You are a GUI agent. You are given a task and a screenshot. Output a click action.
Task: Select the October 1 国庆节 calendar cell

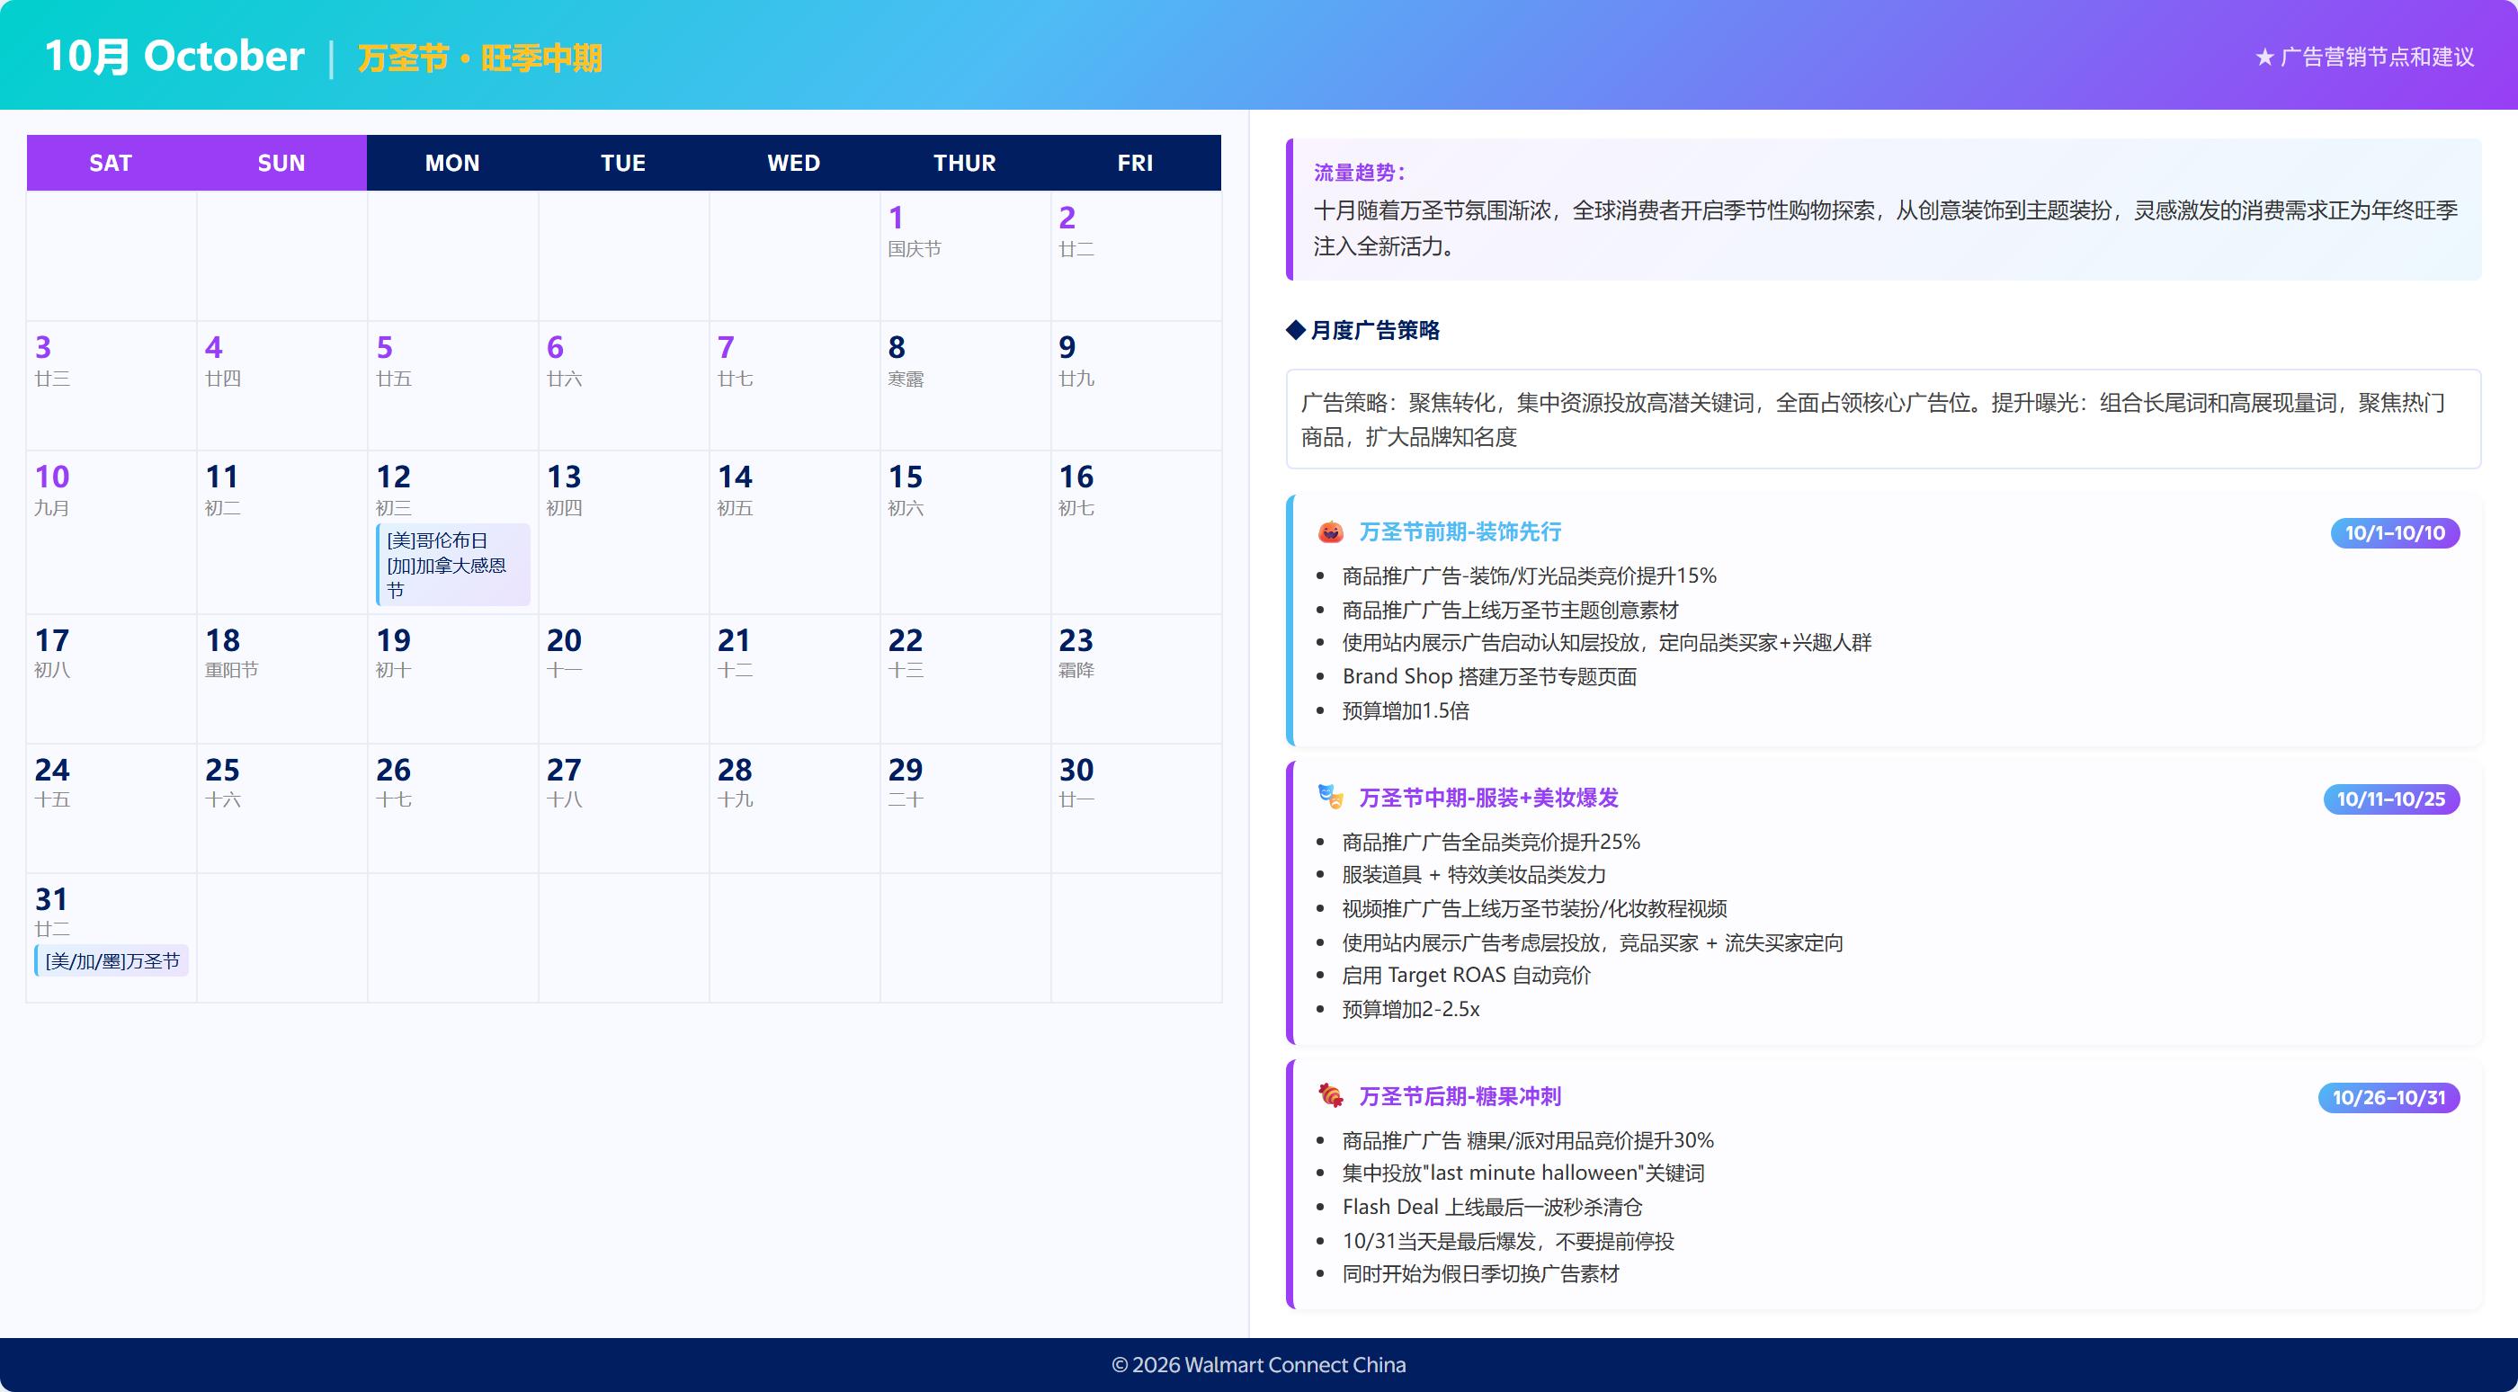(x=965, y=256)
